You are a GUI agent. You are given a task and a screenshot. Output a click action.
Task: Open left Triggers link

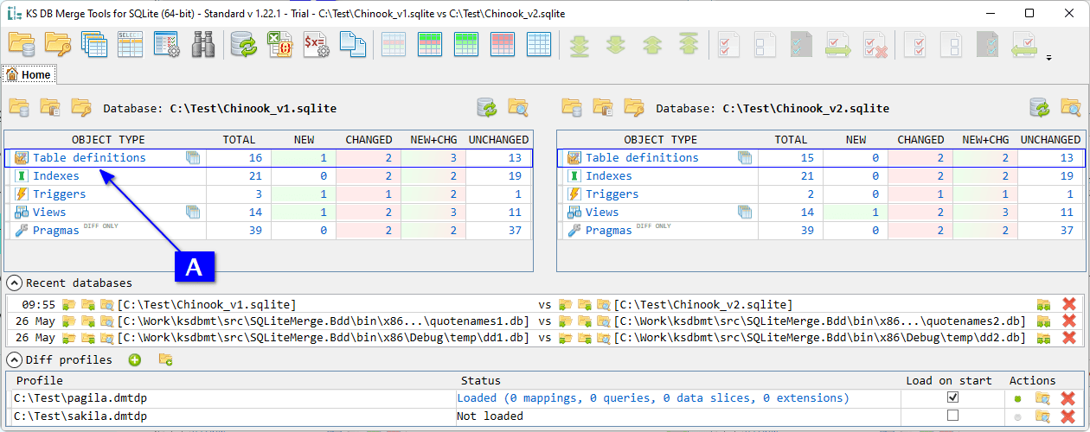click(x=59, y=194)
